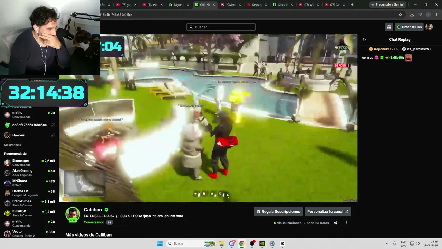The width and height of the screenshot is (442, 249).
Task: Open the volume tray icon
Action: pos(417,243)
